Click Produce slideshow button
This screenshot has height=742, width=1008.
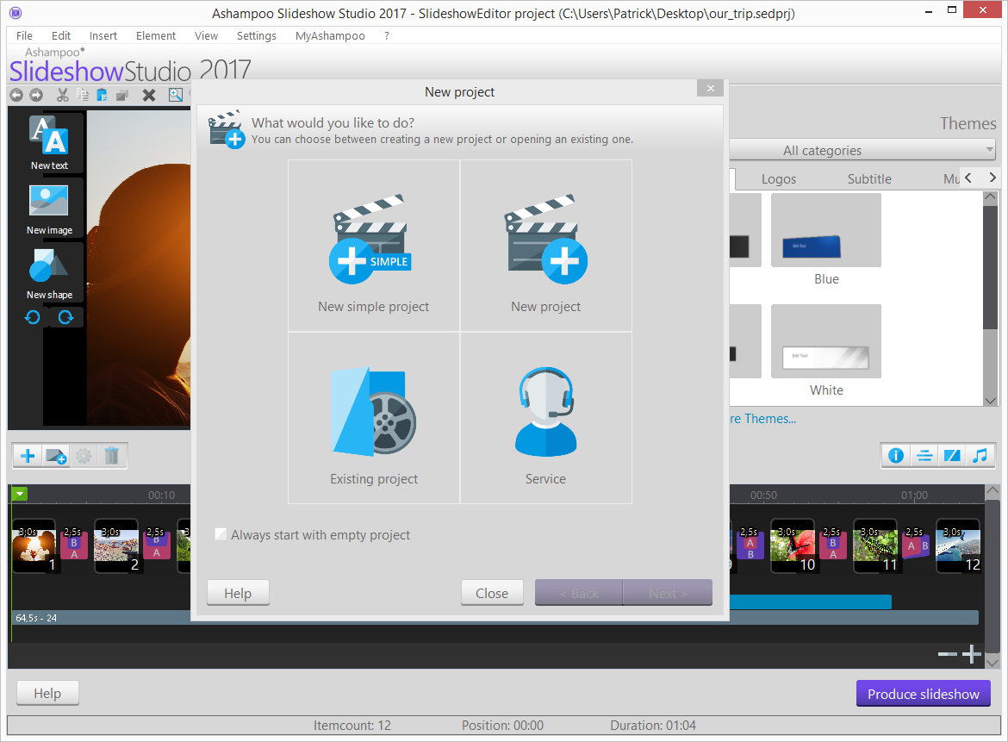[x=924, y=694]
